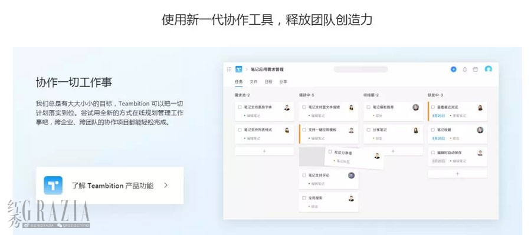Click the arrow next to 了解 Teambition 产品功能
The width and height of the screenshot is (531, 235).
(166, 186)
